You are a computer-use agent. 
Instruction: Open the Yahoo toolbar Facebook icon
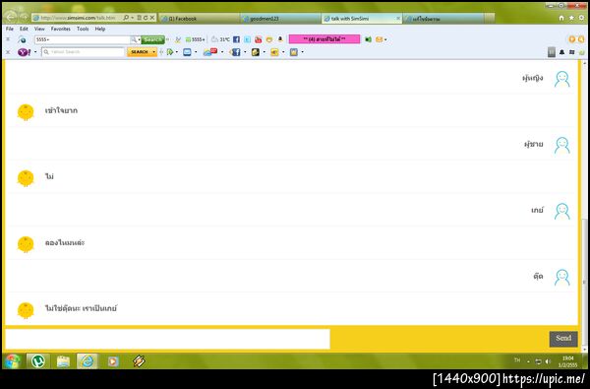pyautogui.click(x=236, y=52)
